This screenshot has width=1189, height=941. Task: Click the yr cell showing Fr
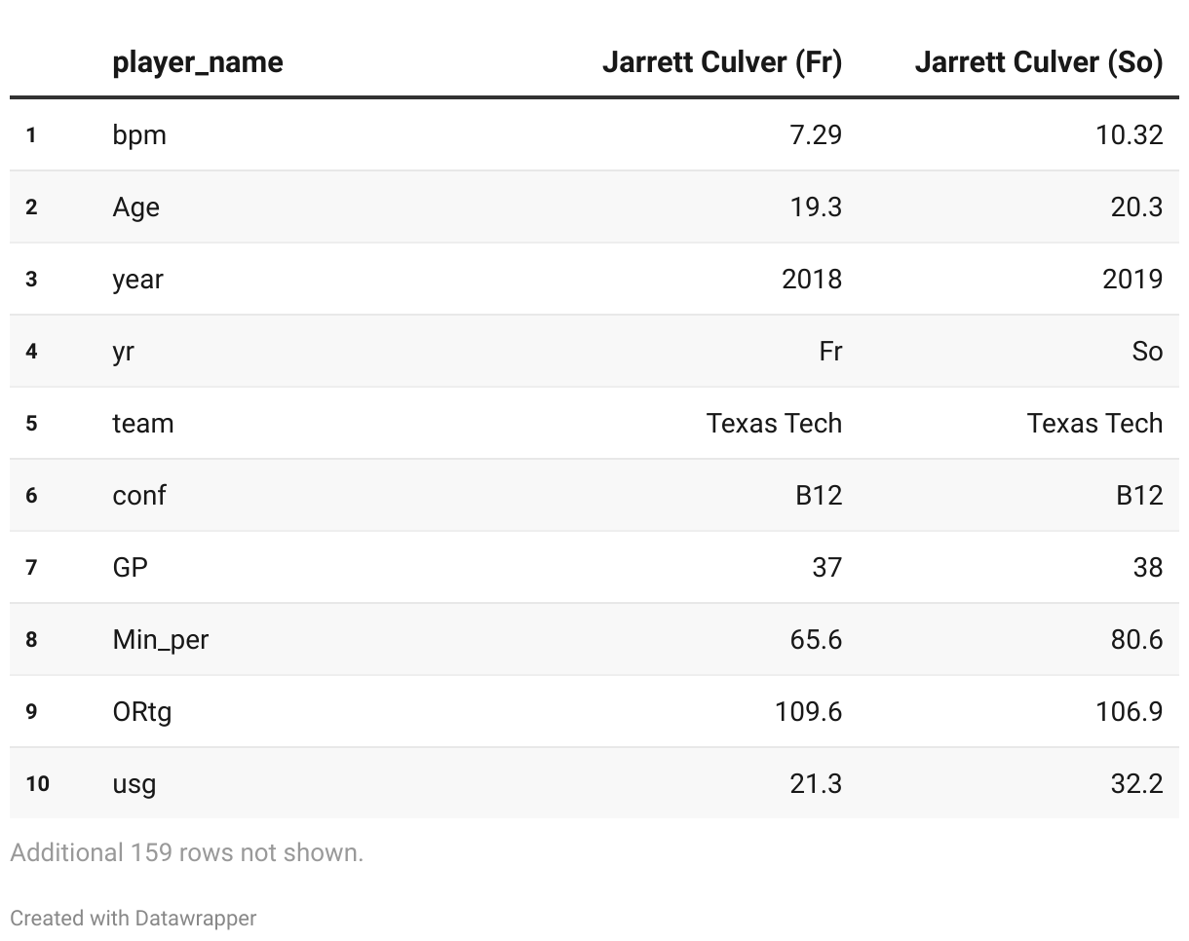pos(829,351)
